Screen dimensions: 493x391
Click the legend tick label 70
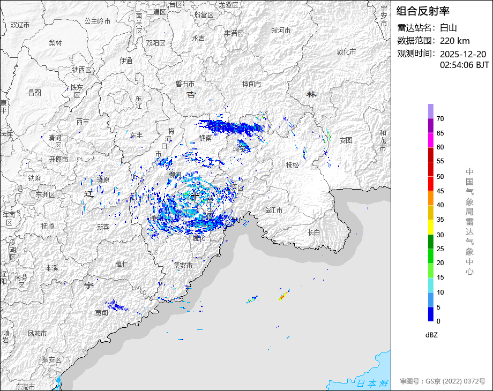[x=440, y=119]
